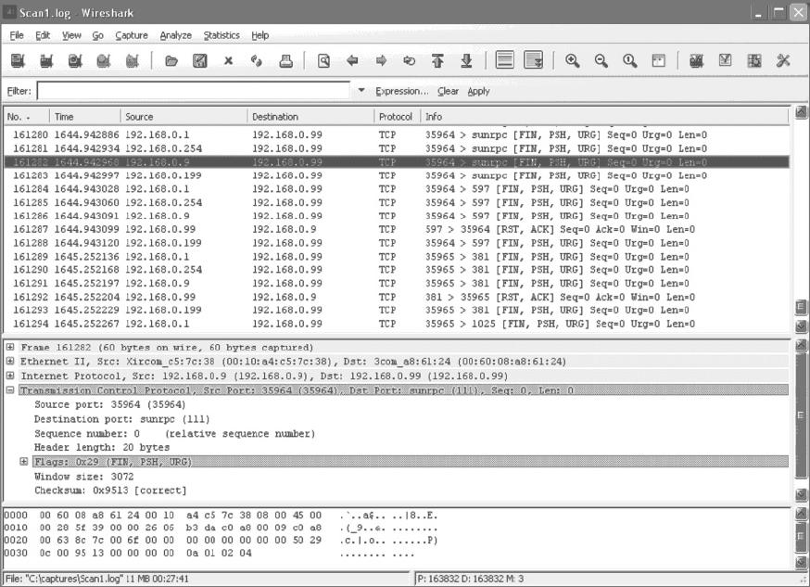
Task: Sort by the Destination column header
Action: [x=310, y=117]
